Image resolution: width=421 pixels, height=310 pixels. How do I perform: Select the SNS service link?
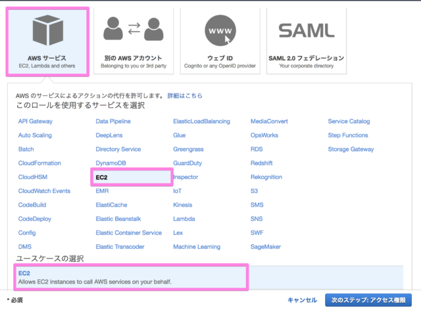tap(257, 219)
